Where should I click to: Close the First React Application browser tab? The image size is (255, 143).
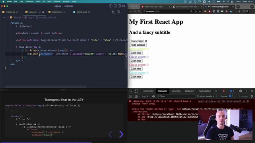(233, 7)
